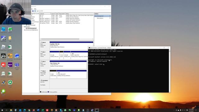Click the volume list scroll-right arrow
Screen dimensions: 199x112
point(93,39)
